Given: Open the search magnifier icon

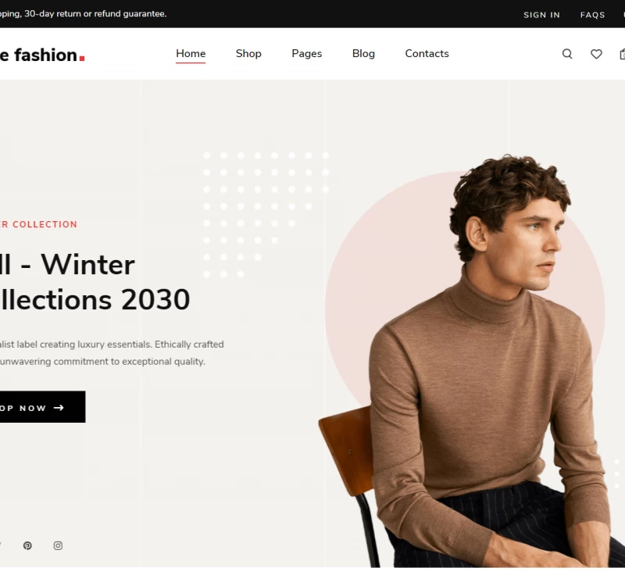Looking at the screenshot, I should (x=567, y=54).
